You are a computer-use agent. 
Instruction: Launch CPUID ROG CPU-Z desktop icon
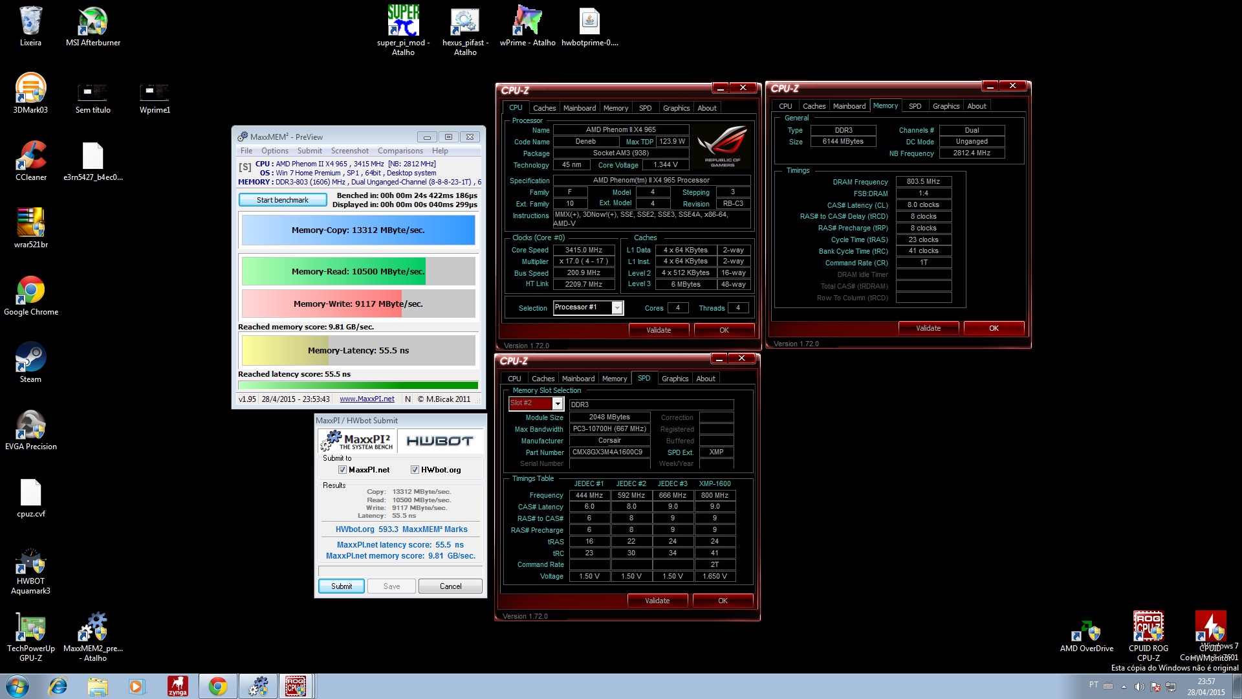[x=1148, y=637]
